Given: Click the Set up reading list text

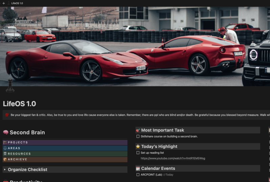Looking at the screenshot, I should click(152, 153).
